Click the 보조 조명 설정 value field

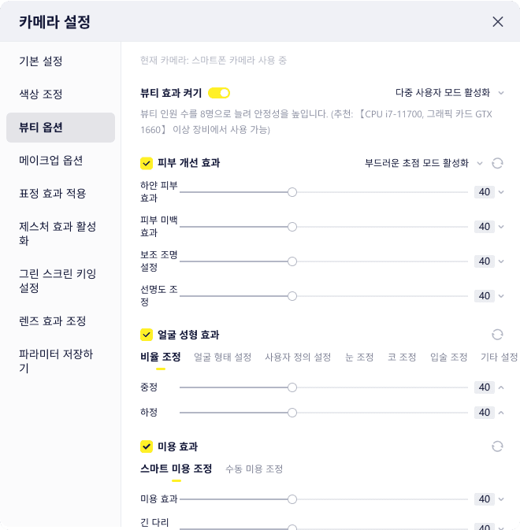pyautogui.click(x=484, y=261)
